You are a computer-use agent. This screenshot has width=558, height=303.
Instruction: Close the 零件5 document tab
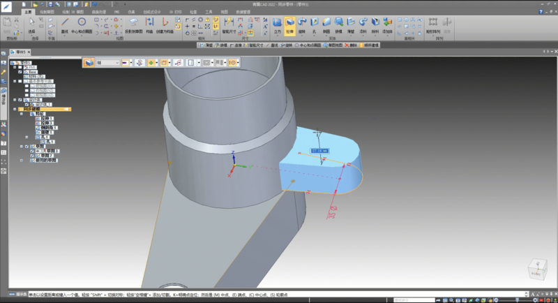[x=29, y=52]
